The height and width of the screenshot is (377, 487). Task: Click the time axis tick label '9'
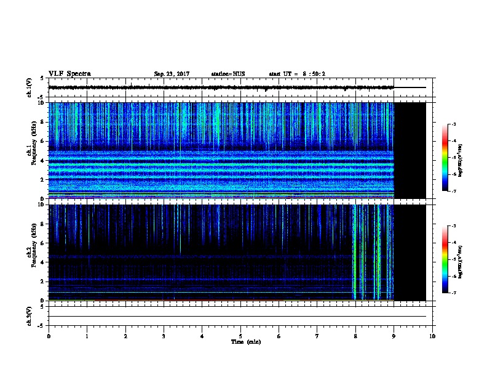coord(394,336)
